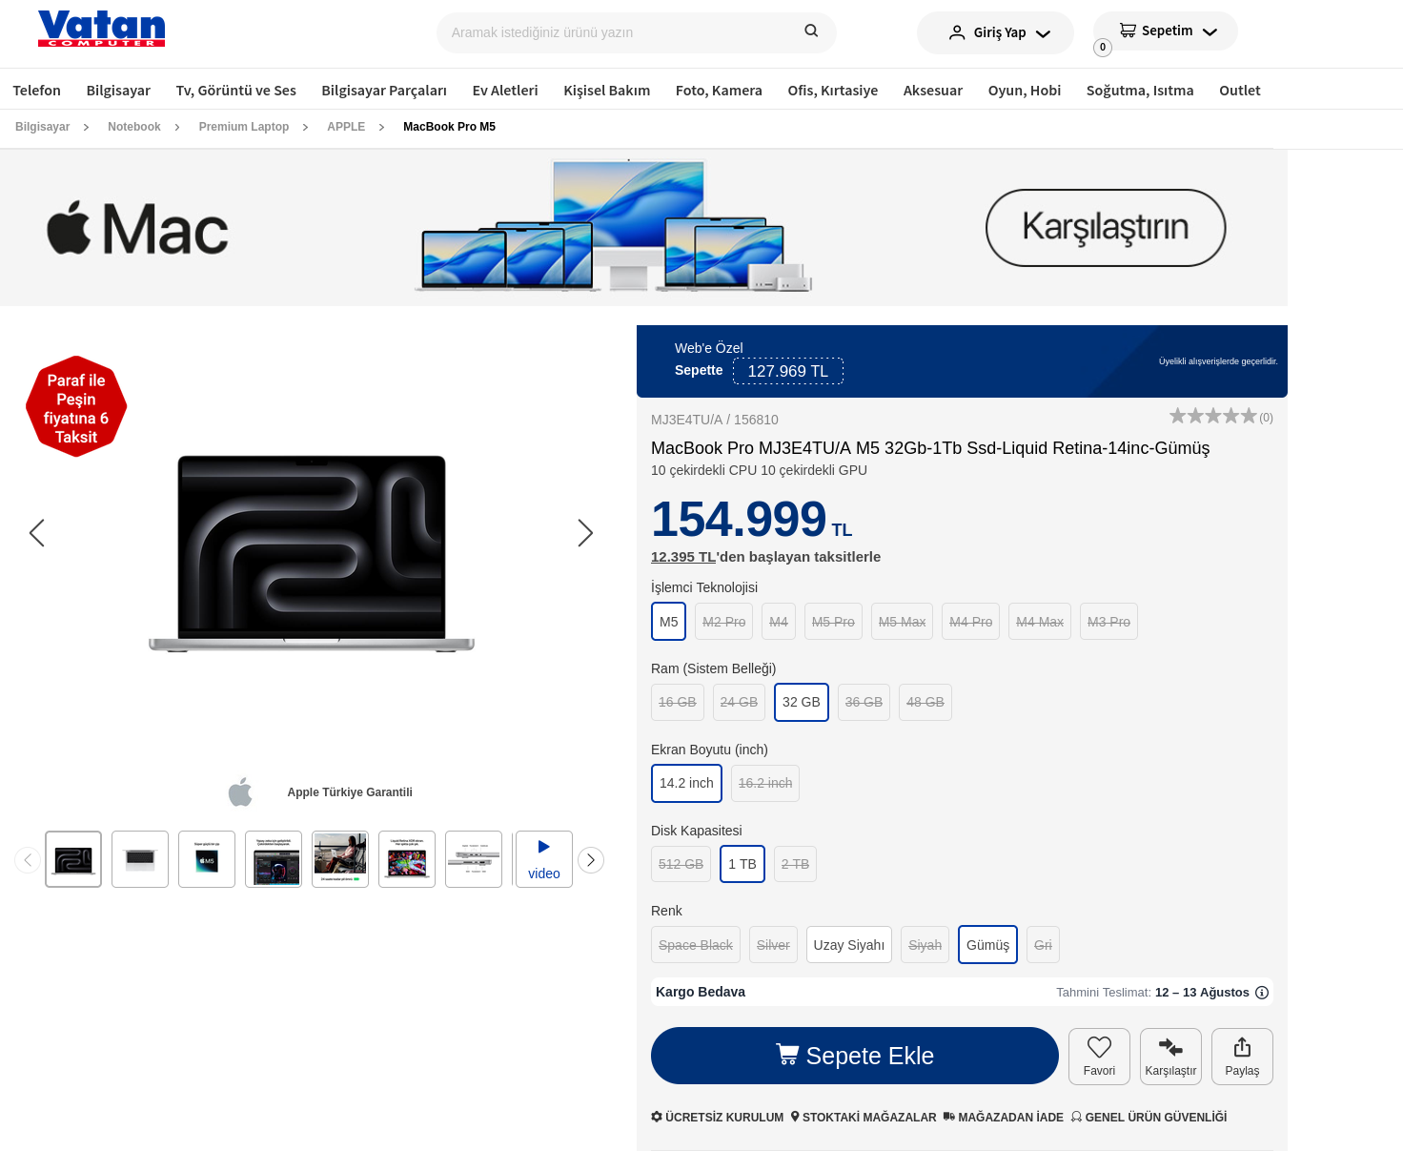Image resolution: width=1403 pixels, height=1151 pixels.
Task: Open the Outlet menu
Action: 1240,91
